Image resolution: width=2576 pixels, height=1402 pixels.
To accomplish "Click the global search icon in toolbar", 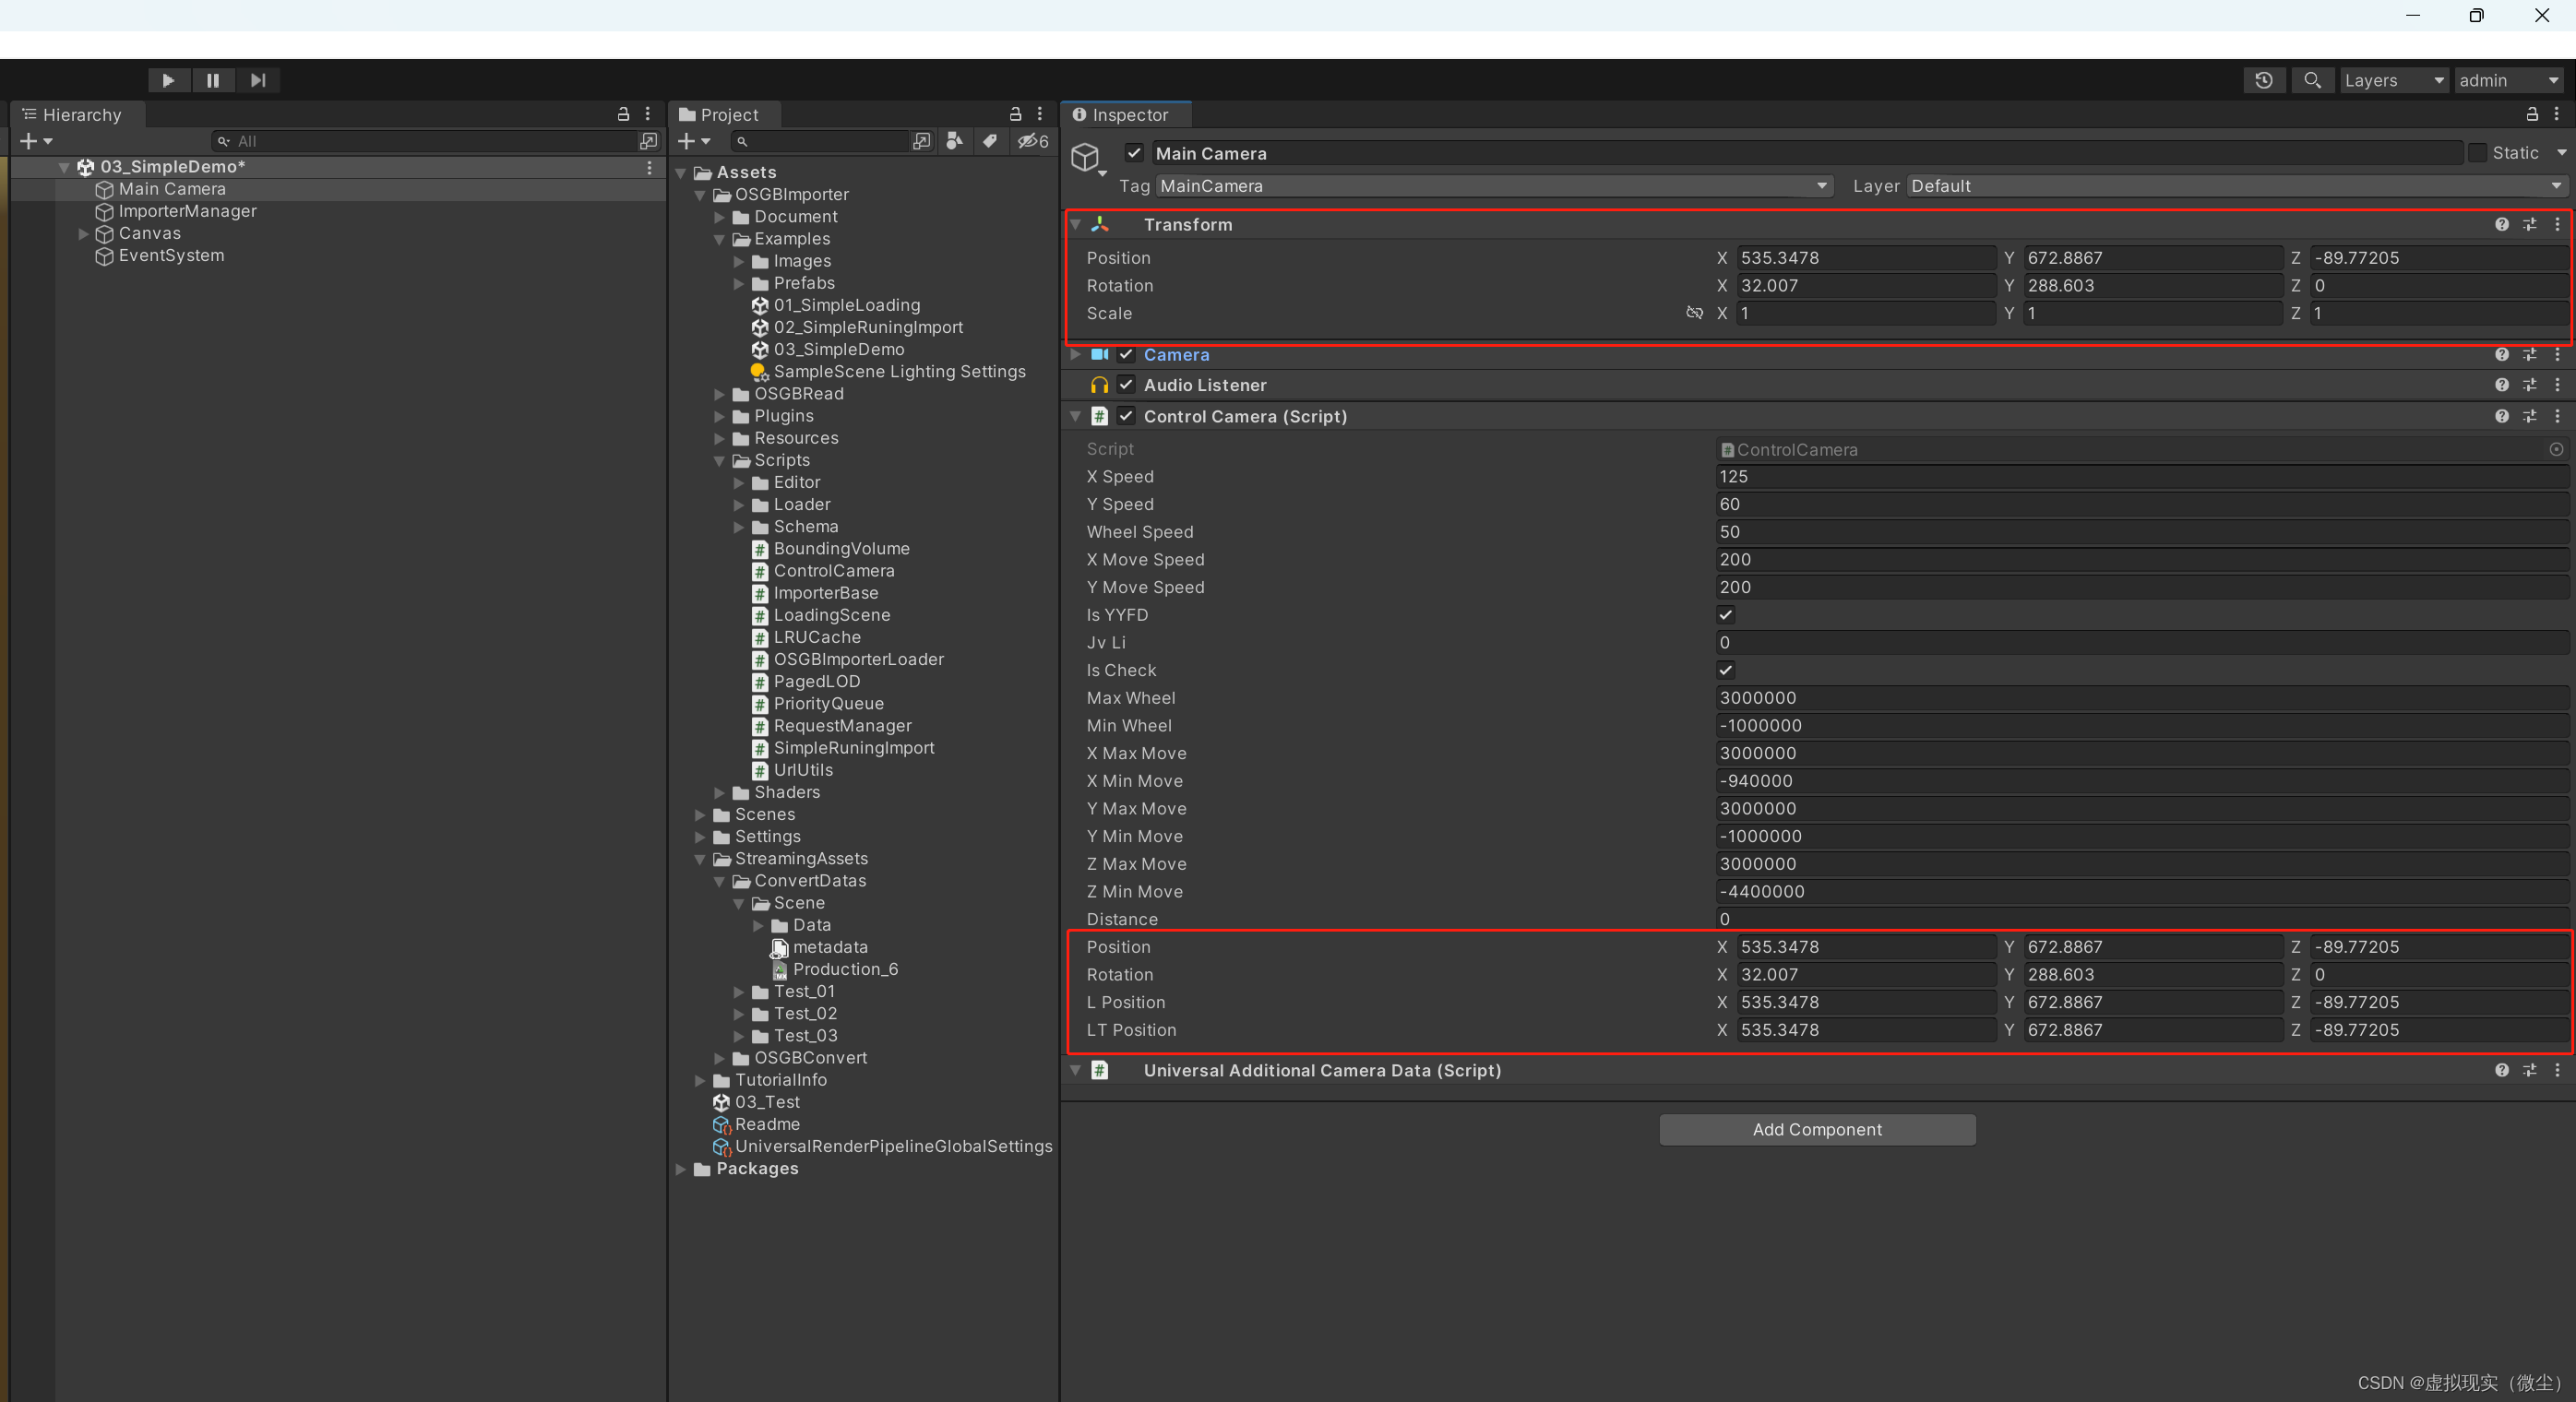I will 2312,80.
